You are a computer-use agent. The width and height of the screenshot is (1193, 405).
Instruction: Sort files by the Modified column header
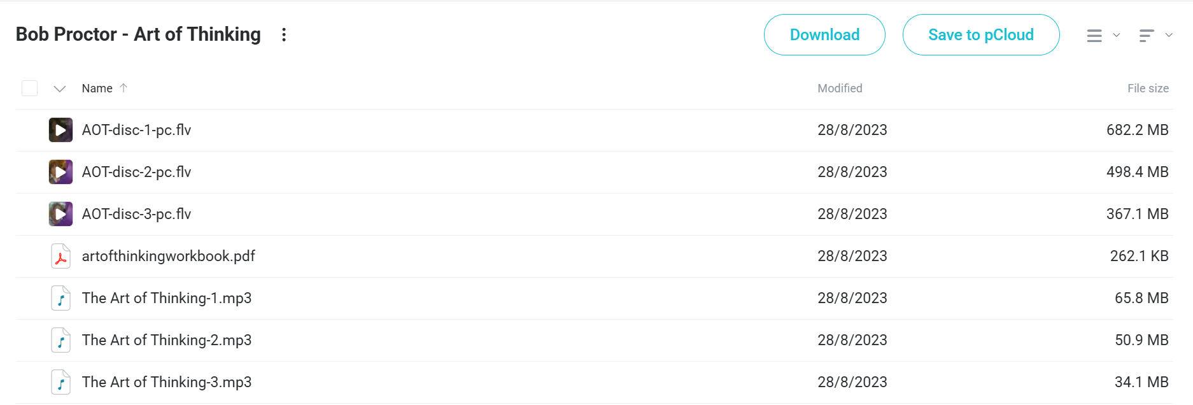[x=840, y=89]
